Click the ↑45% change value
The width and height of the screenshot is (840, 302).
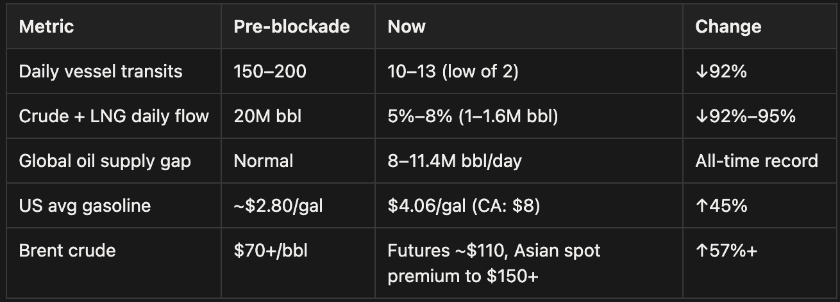pyautogui.click(x=721, y=205)
